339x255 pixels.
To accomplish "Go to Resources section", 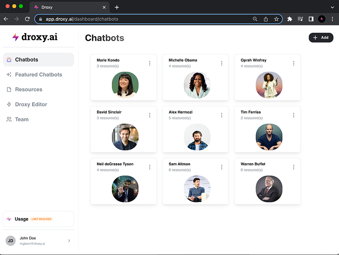I will point(38,90).
